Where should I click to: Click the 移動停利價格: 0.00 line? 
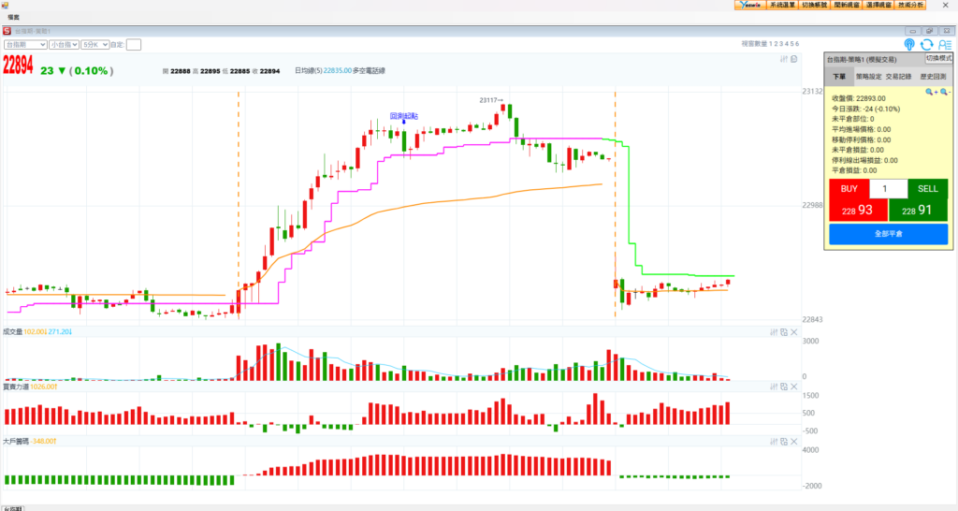[x=861, y=140]
